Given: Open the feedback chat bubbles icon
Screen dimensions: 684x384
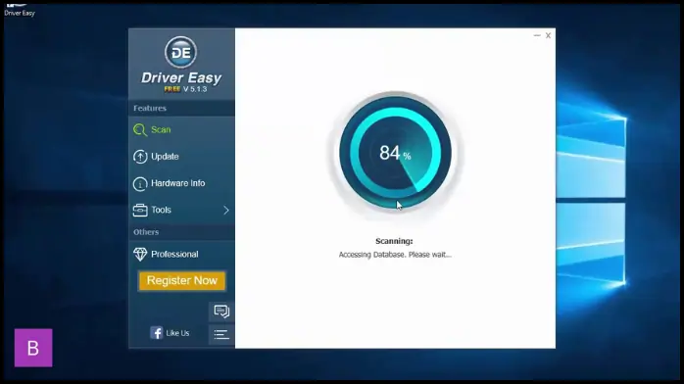Looking at the screenshot, I should [221, 312].
